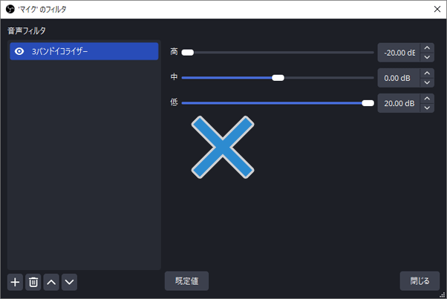The image size is (447, 299).
Task: Move filter down with down arrow icon
Action: point(69,282)
